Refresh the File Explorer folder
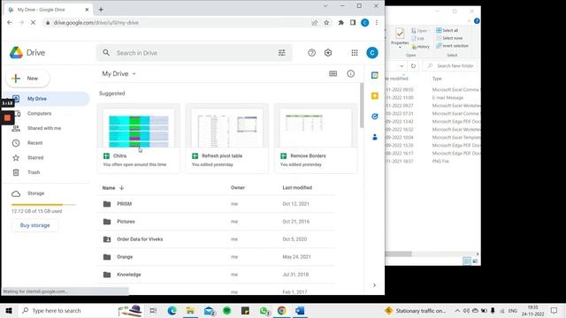566x318 pixels. coord(413,66)
